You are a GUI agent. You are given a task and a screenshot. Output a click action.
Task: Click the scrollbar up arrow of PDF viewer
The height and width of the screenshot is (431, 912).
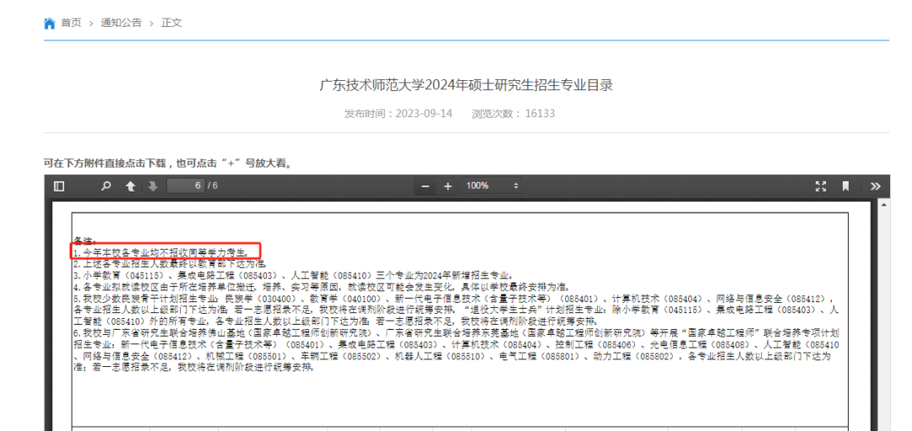[x=885, y=205]
